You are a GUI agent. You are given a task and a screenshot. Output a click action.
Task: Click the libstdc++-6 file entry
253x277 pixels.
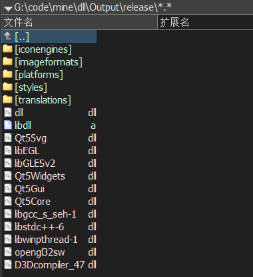(49, 227)
